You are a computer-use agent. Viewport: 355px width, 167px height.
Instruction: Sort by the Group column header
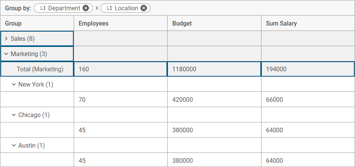point(37,23)
